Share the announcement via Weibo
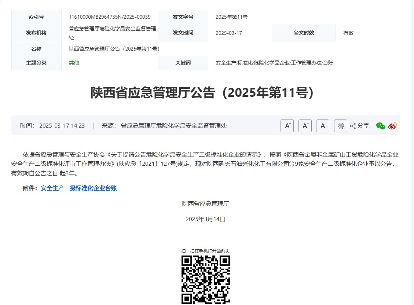This screenshot has height=305, width=414. (x=392, y=126)
